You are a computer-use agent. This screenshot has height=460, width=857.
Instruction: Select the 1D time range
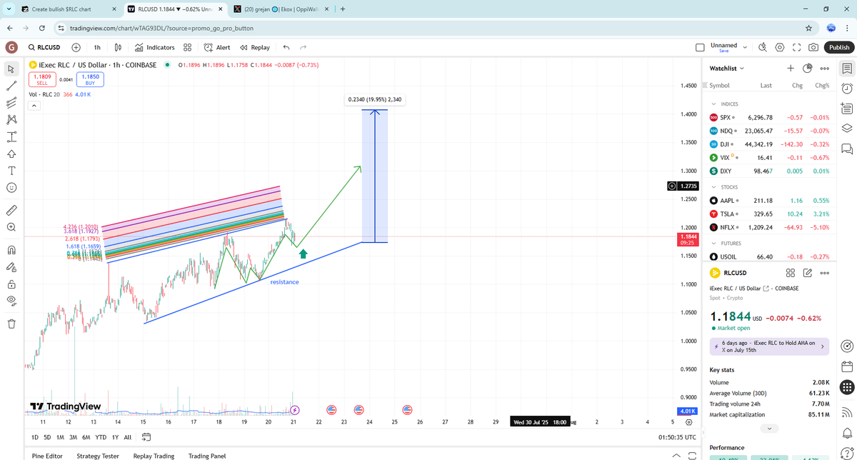(35, 437)
